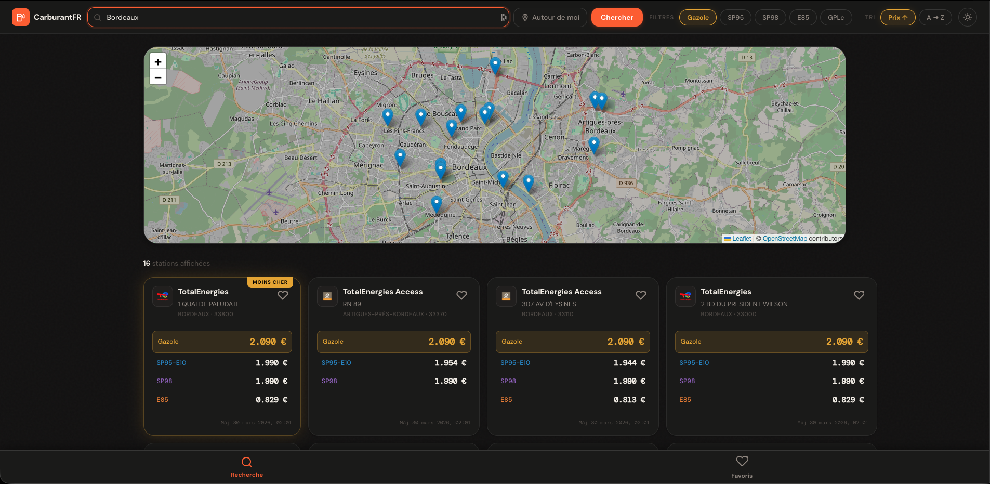Toggle the light mode sun icon
Image resolution: width=990 pixels, height=484 pixels.
click(967, 17)
